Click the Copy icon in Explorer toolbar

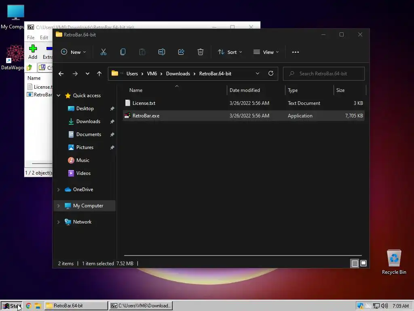click(x=123, y=52)
